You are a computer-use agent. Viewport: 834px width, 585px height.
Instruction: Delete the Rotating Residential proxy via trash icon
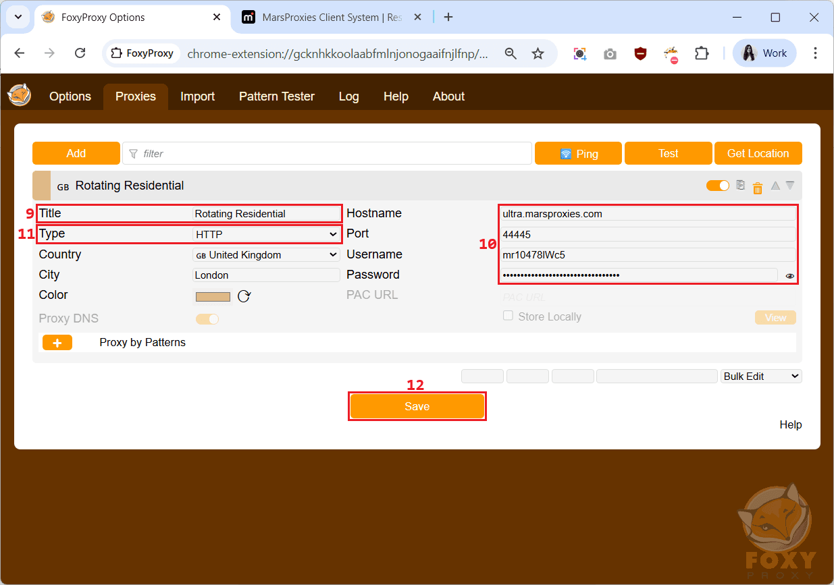click(758, 188)
